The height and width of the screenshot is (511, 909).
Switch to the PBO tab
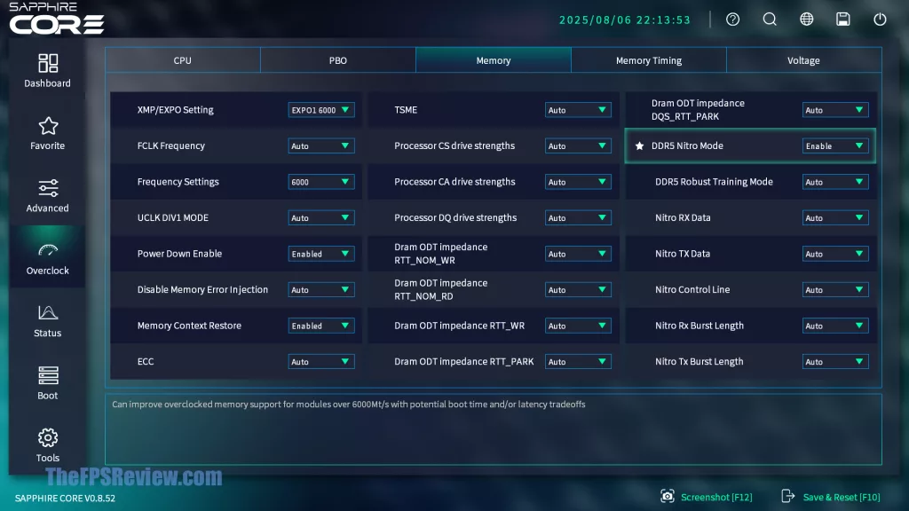[338, 60]
